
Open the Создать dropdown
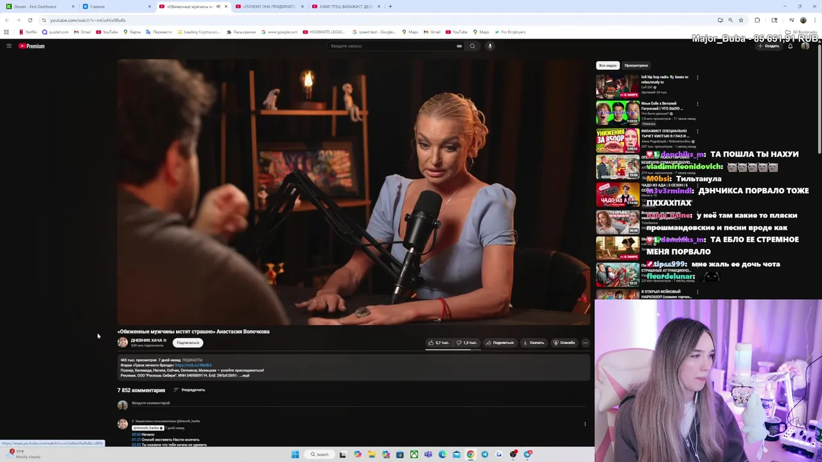(769, 46)
